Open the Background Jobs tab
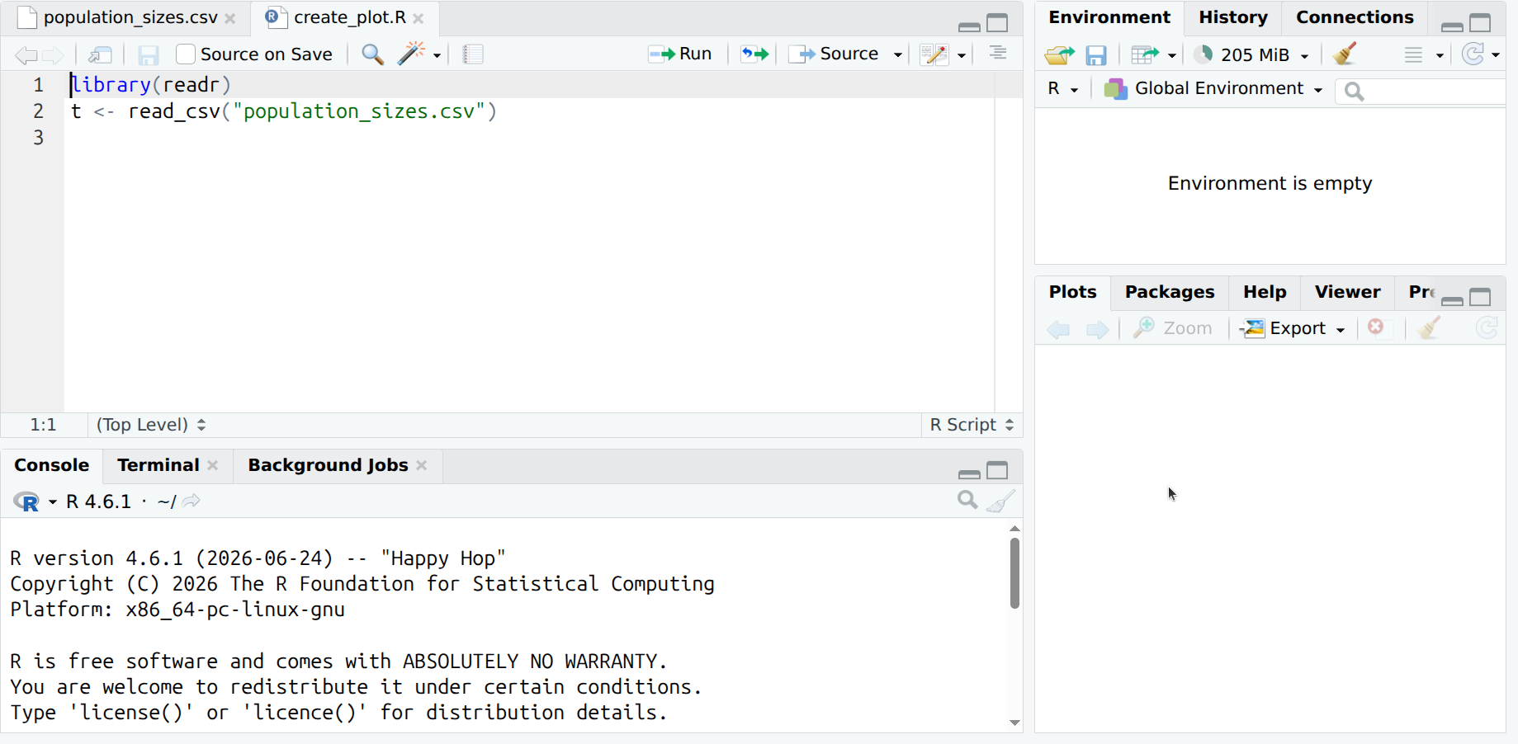Viewport: 1518px width, 744px height. [328, 465]
